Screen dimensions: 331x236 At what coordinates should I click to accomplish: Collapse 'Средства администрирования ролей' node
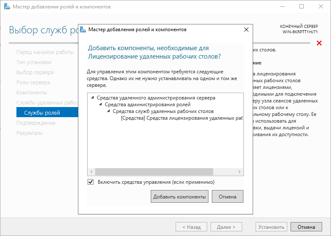101,105
